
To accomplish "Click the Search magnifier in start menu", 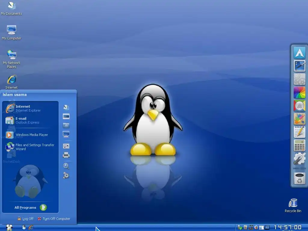I will [x=66, y=166].
